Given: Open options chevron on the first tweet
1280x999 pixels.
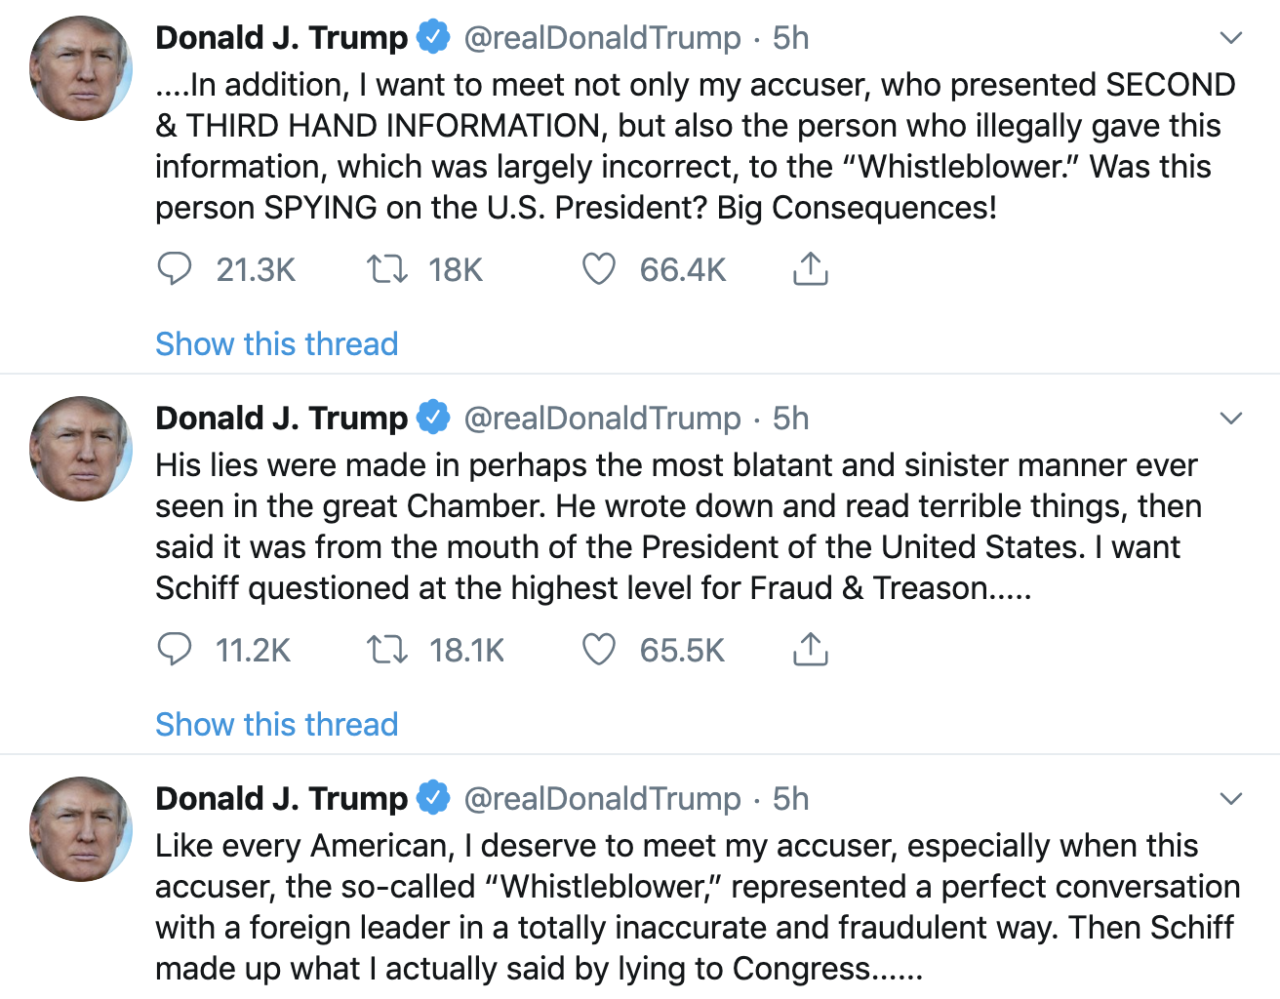Looking at the screenshot, I should coord(1231,38).
